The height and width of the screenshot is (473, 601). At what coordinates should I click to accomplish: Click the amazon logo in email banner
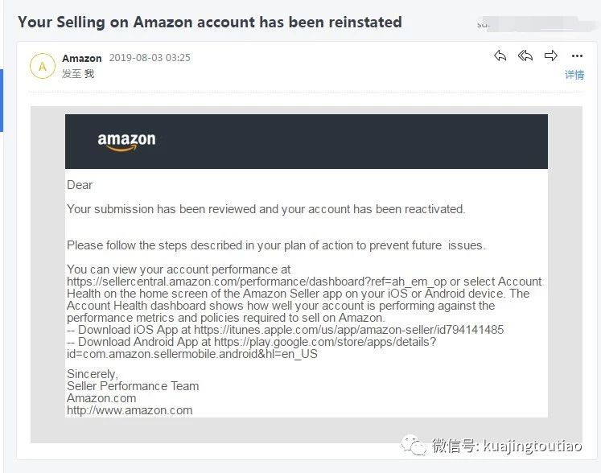click(126, 142)
